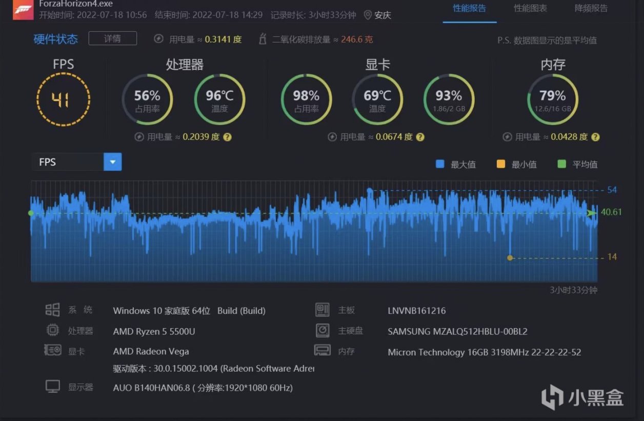
Task: Click the LNVNB161216 motherboard text
Action: (417, 311)
